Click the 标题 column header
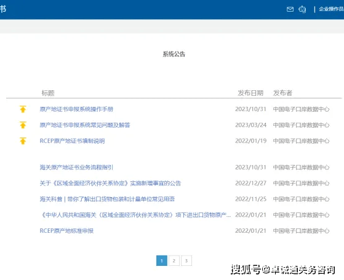 pos(48,93)
